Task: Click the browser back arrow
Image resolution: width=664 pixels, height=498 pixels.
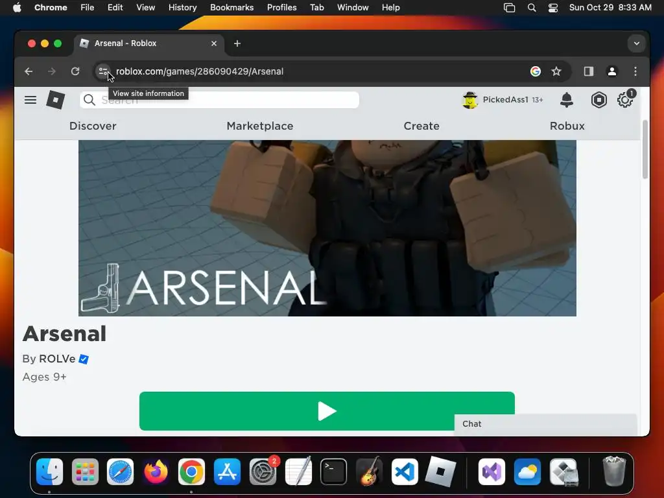Action: pyautogui.click(x=29, y=71)
